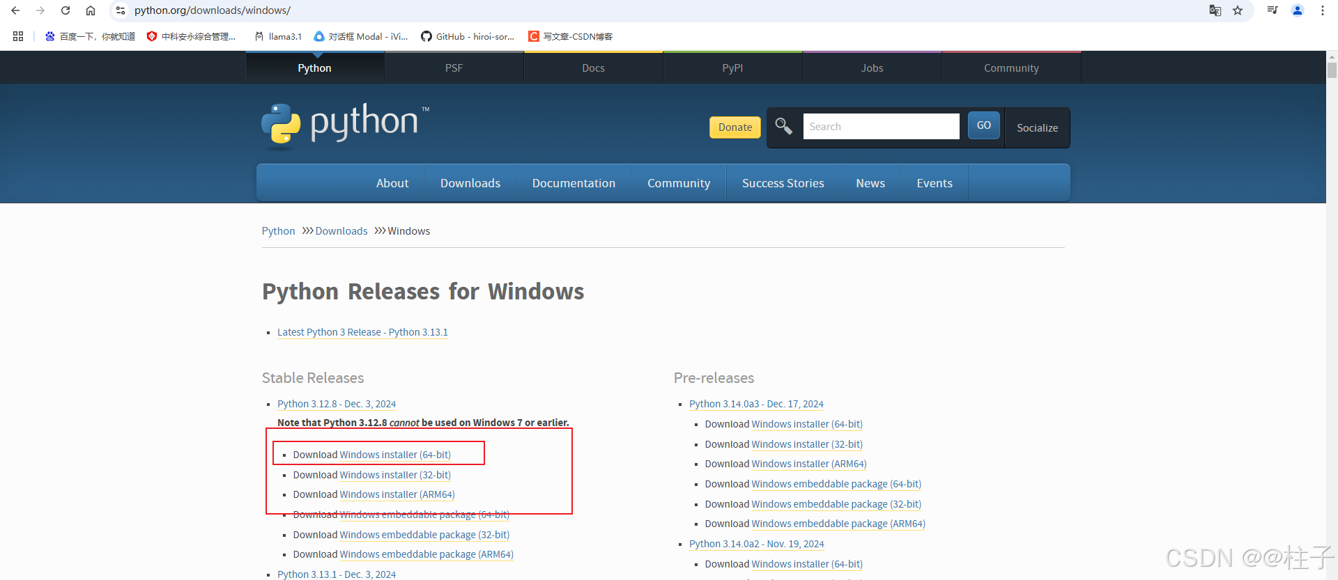Click the vertical scrollbar thumb
Viewport: 1338px width, 580px height.
[x=1332, y=70]
